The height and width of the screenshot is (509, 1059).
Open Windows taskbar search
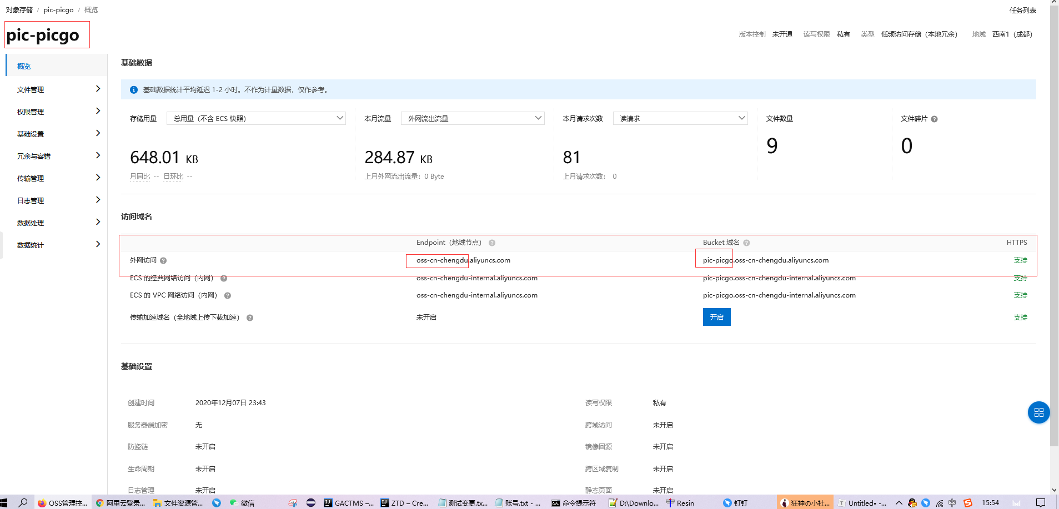(23, 503)
